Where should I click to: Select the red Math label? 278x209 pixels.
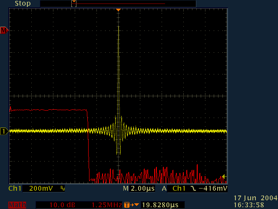[x=16, y=205]
